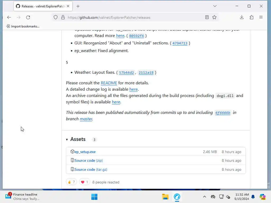Open Finance headline widget on taskbar
Image resolution: width=271 pixels, height=203 pixels.
22,197
